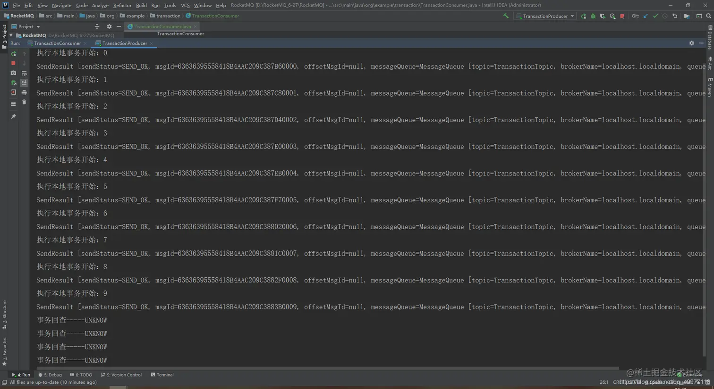Click the Attach debugger icon in the Run panel
The image size is (714, 389).
click(x=13, y=83)
